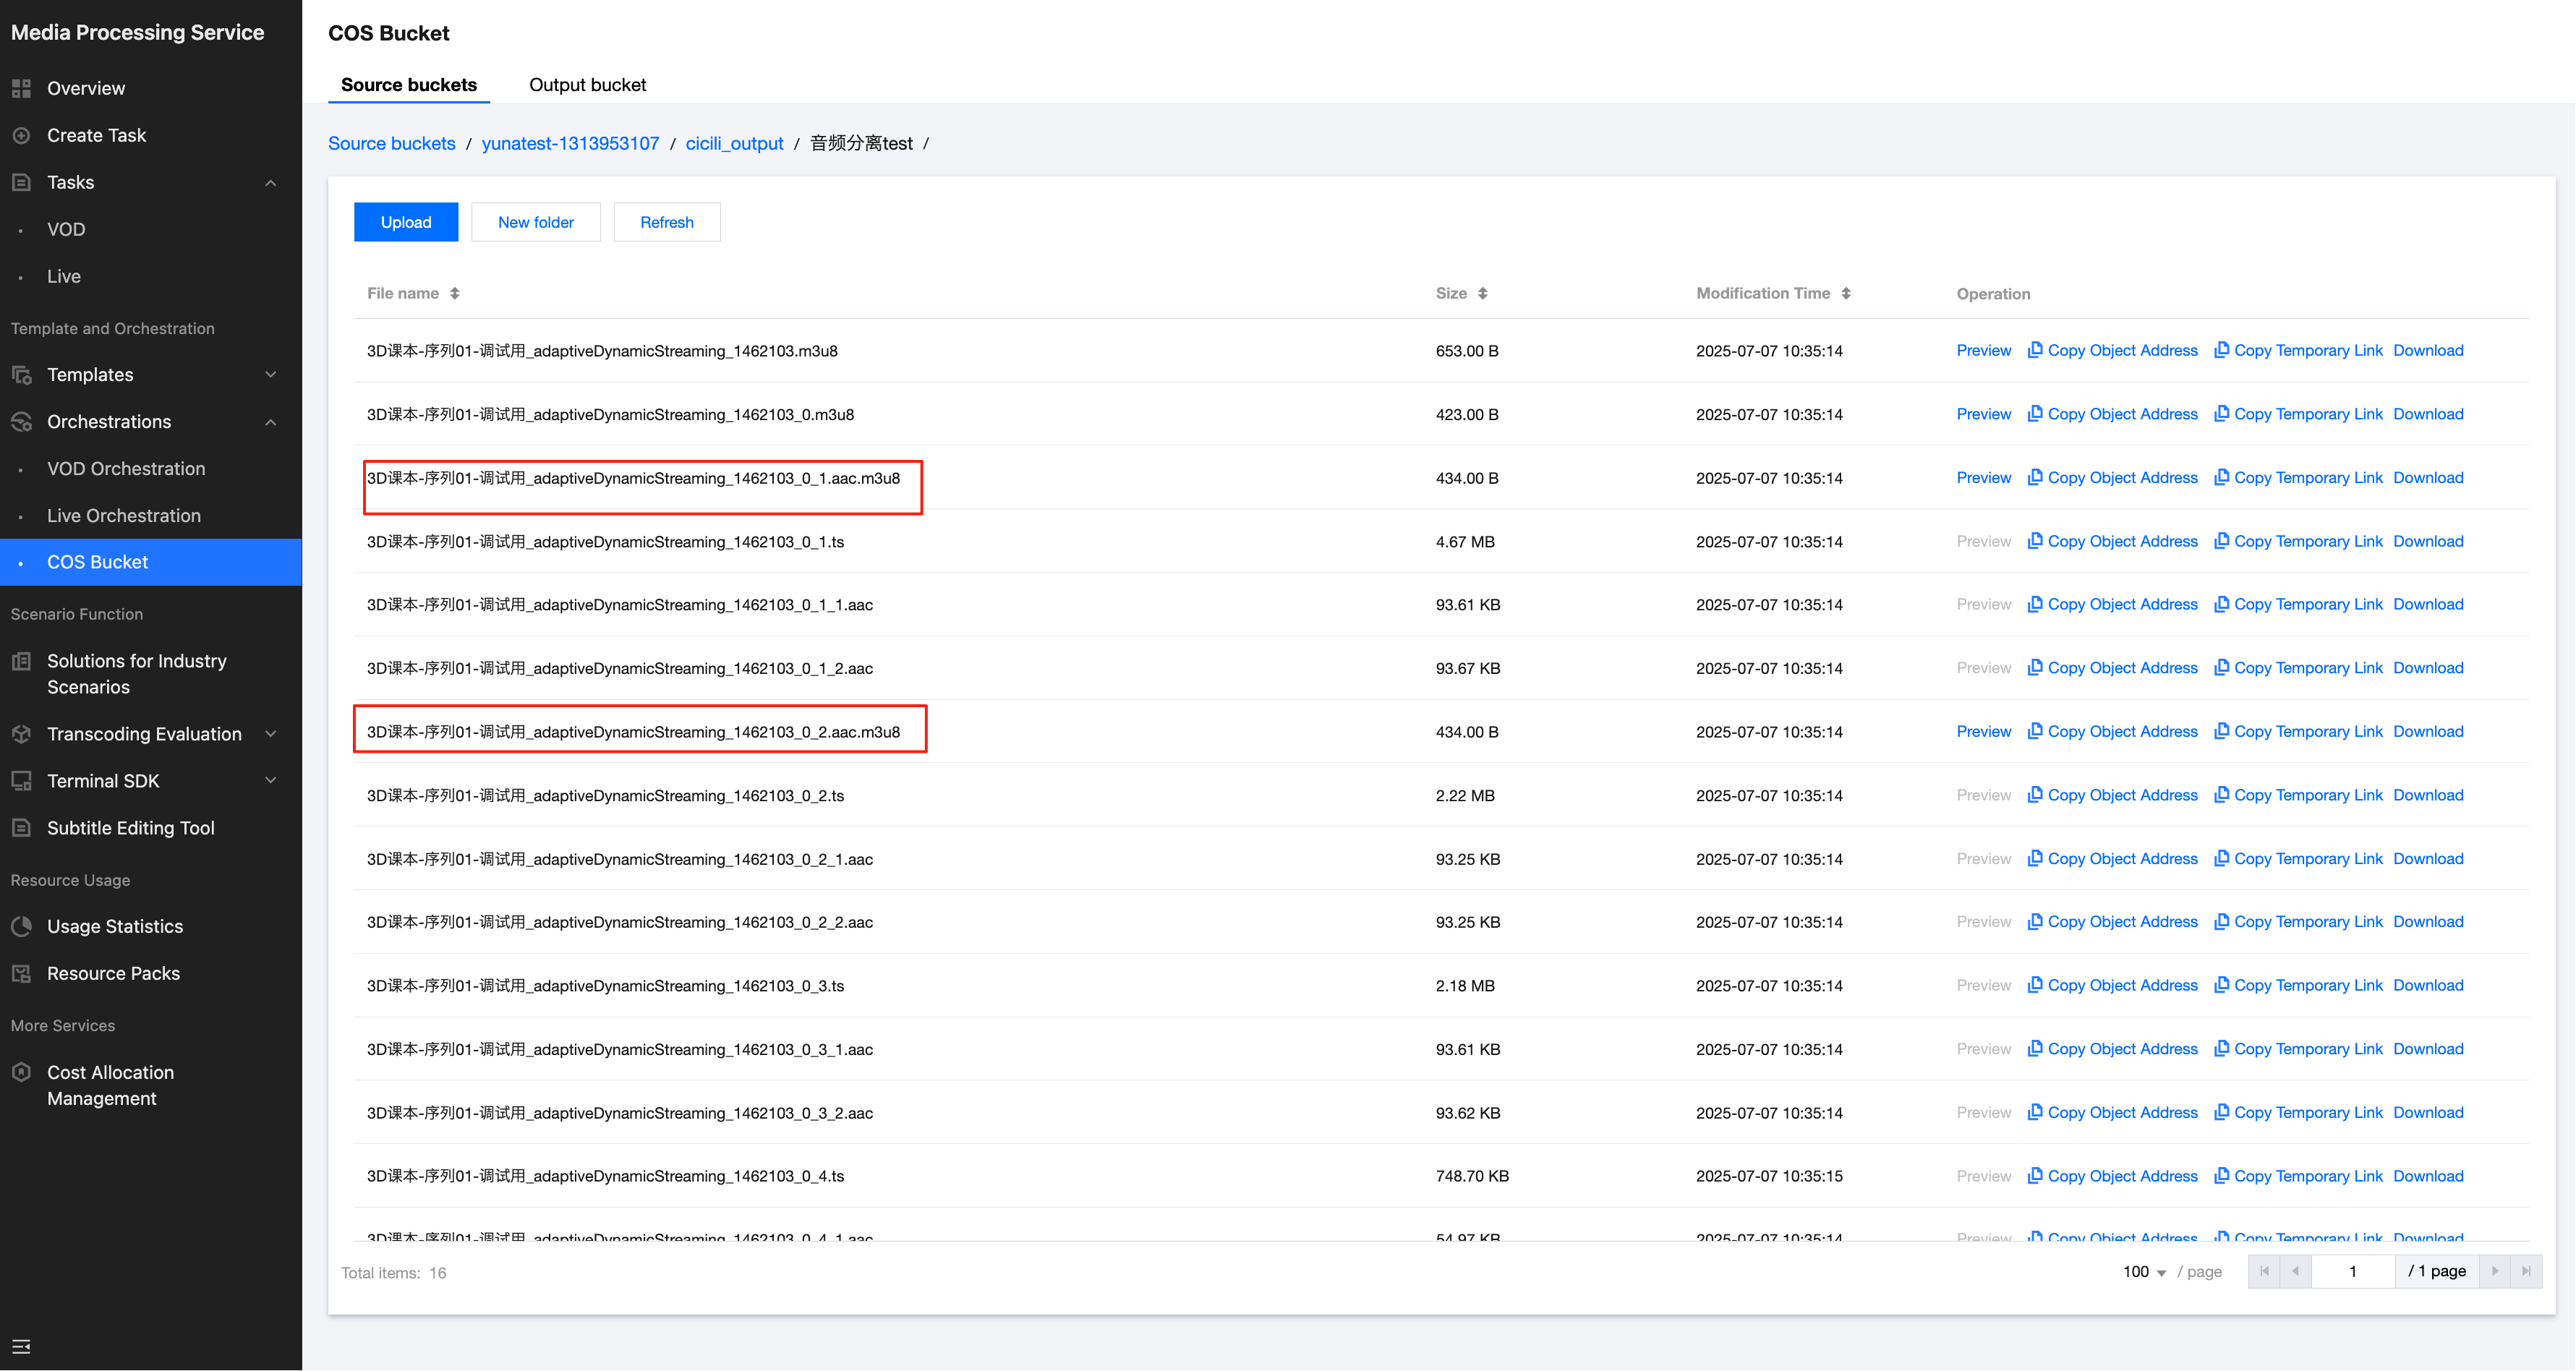Click the Resource Packs icon

pos(21,974)
